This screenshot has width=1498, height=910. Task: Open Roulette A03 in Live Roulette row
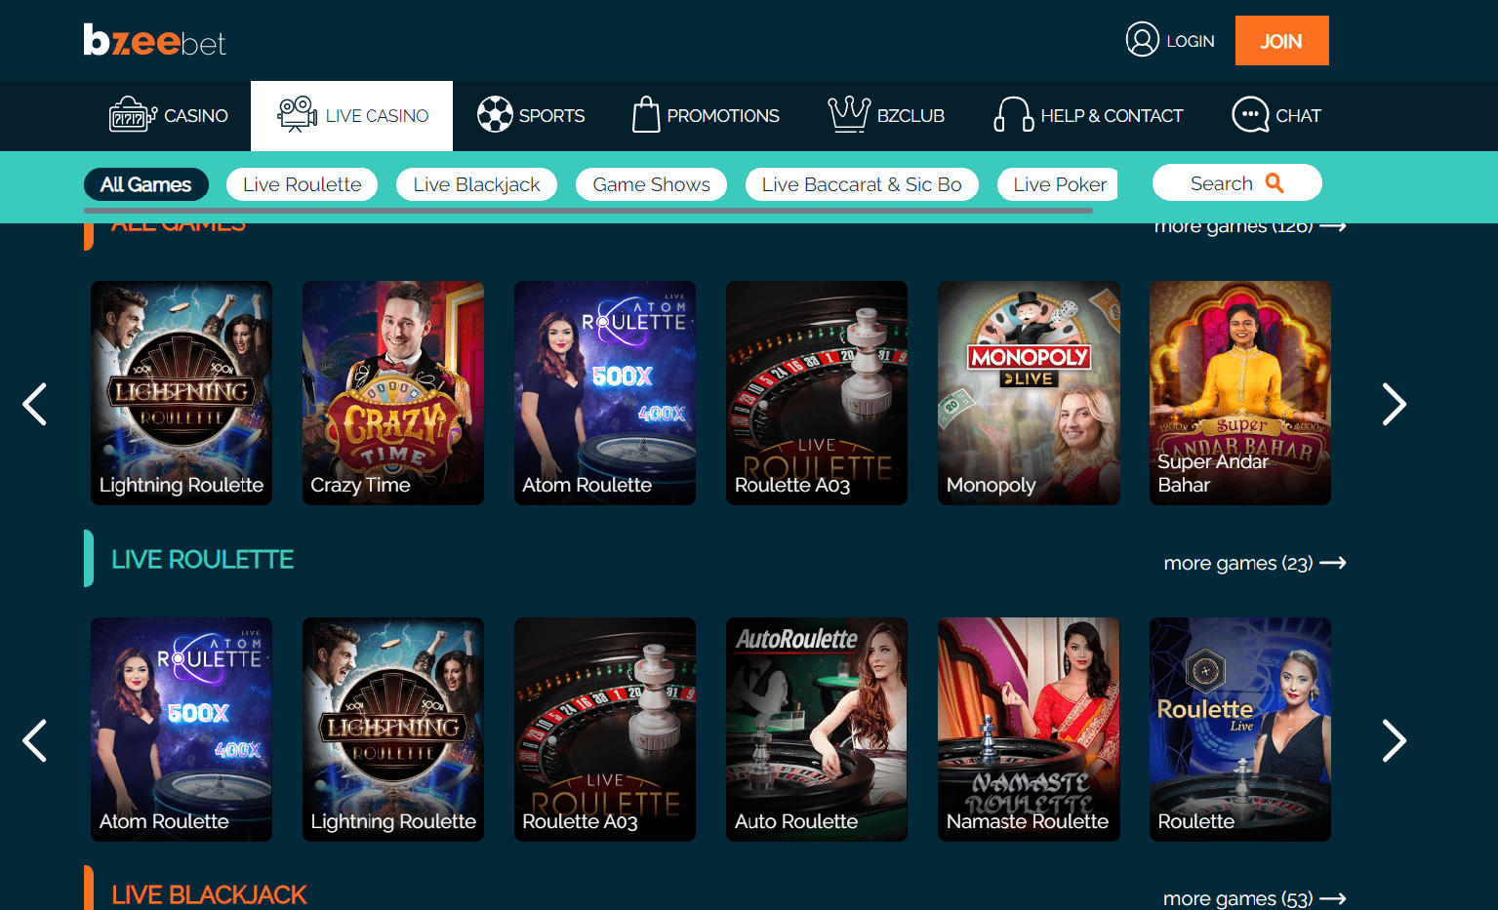pos(605,730)
